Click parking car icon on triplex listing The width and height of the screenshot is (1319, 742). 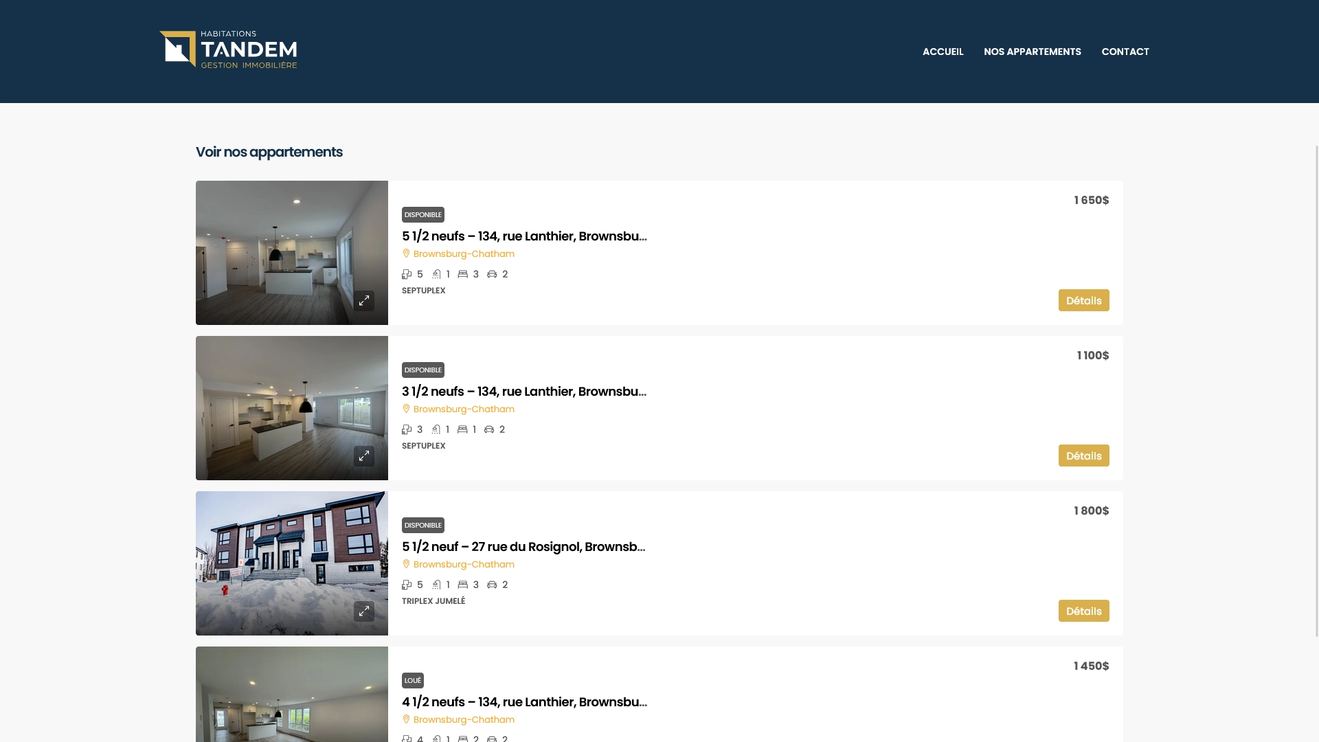click(x=492, y=585)
